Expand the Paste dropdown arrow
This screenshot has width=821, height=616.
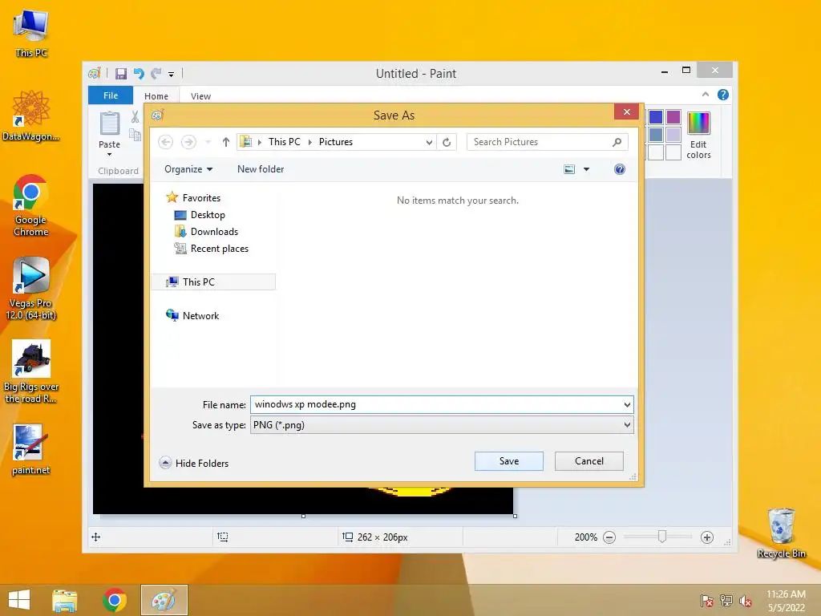pyautogui.click(x=109, y=155)
